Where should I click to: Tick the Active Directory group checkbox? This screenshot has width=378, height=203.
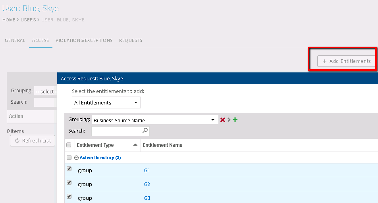69,157
